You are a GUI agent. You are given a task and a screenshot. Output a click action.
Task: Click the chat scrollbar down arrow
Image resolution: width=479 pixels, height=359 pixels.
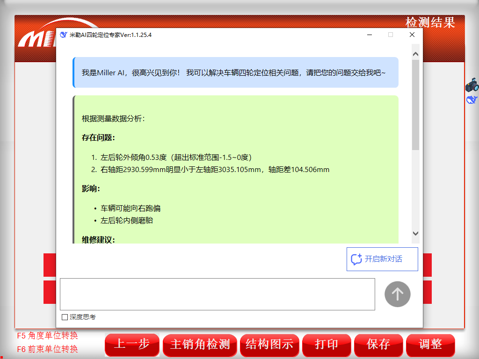(415, 234)
